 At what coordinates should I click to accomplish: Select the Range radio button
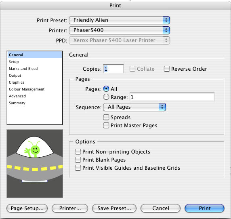coord(106,97)
